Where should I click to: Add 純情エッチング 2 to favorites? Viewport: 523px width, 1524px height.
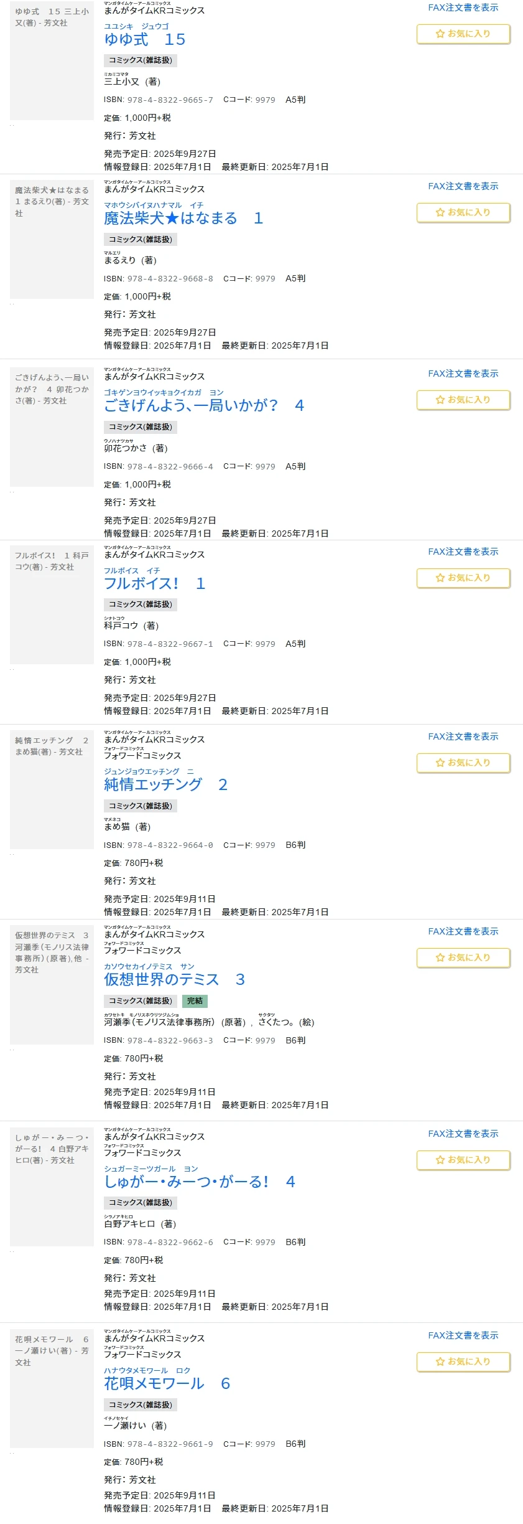tap(463, 763)
